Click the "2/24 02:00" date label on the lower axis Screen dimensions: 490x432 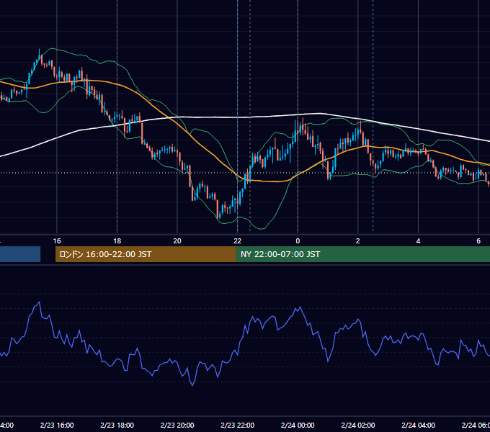(x=358, y=425)
